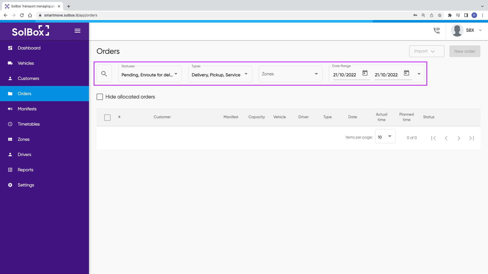Check the select-all checkbox in table header
The height and width of the screenshot is (274, 488).
point(107,117)
